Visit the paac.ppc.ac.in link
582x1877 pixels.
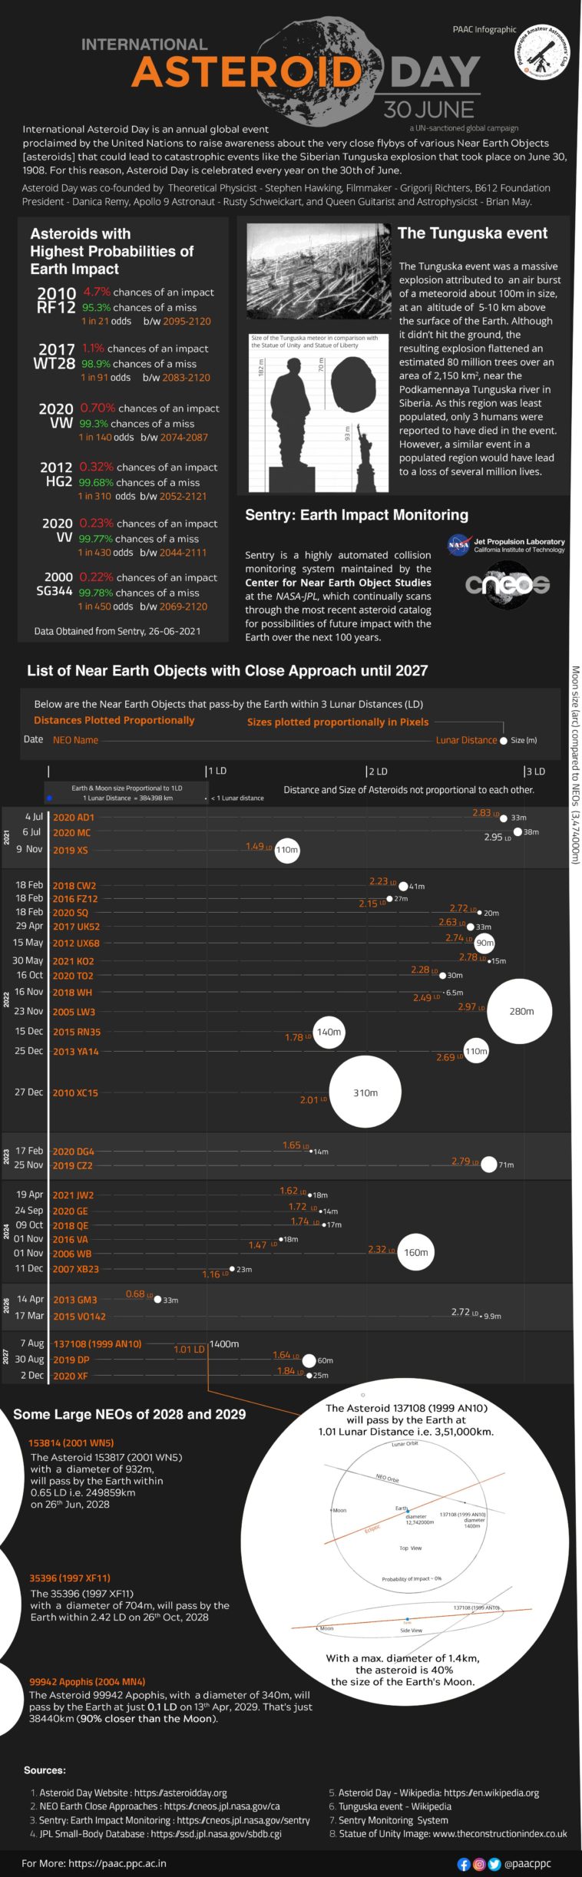[117, 1862]
